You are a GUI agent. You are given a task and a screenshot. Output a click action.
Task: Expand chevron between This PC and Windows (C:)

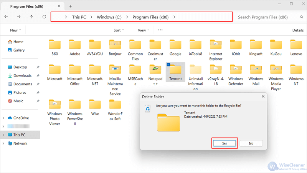point(91,17)
